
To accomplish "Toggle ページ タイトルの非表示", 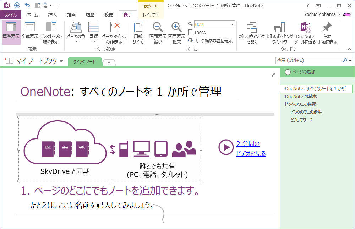I will tap(114, 32).
